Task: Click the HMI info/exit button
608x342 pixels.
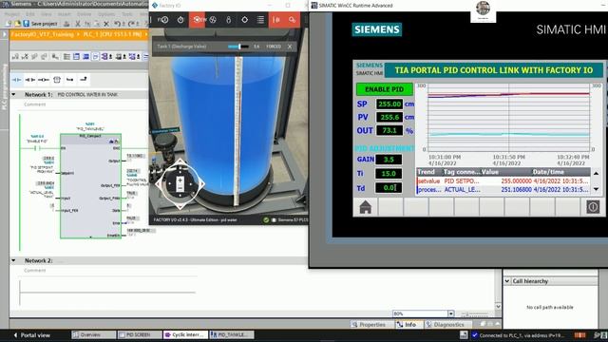Action: 593,207
